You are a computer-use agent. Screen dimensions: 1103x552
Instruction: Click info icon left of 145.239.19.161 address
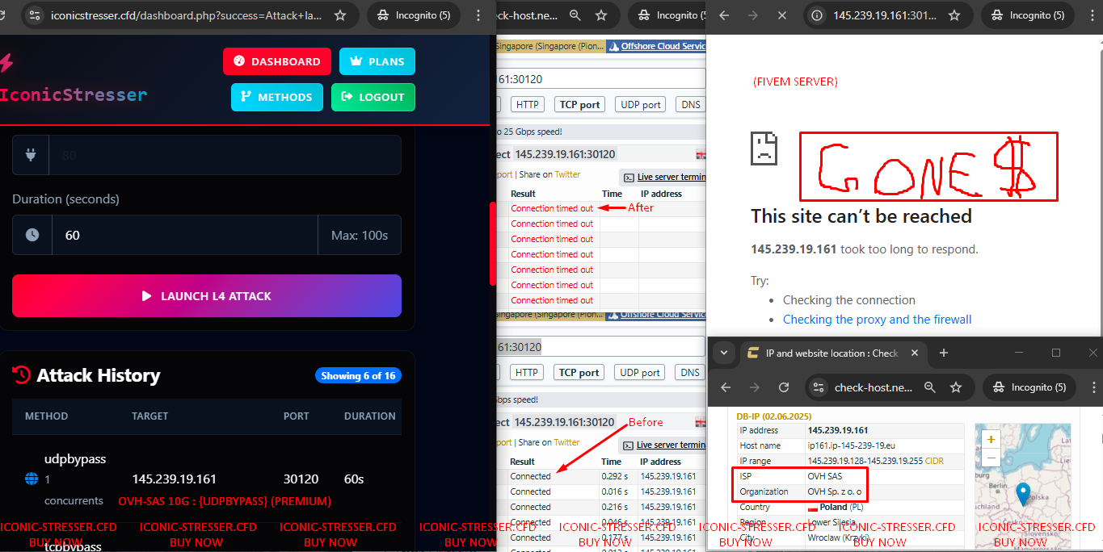[x=817, y=15]
